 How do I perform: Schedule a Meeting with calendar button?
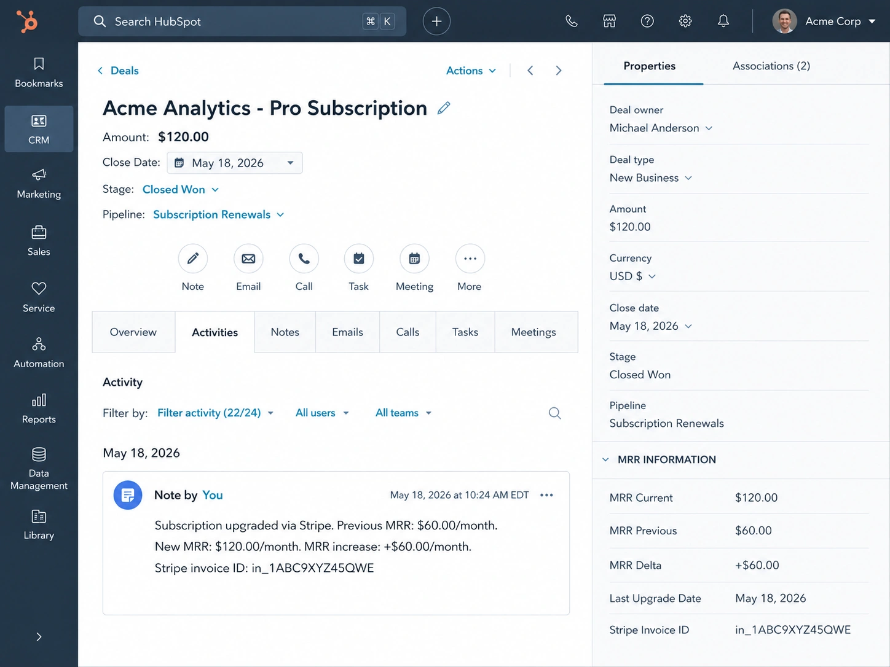pyautogui.click(x=414, y=259)
